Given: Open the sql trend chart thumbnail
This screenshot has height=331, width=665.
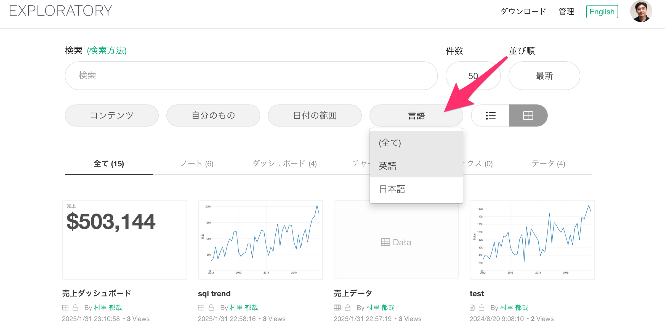Looking at the screenshot, I should (x=260, y=240).
